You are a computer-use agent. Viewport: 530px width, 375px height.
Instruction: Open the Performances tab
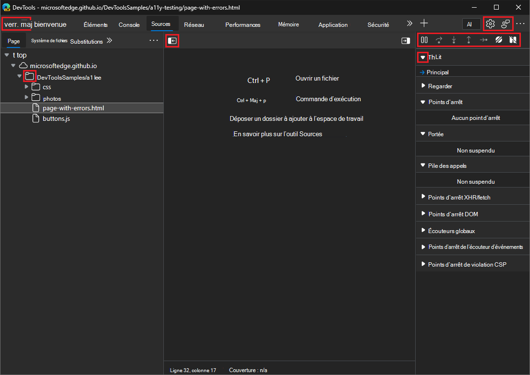(243, 24)
